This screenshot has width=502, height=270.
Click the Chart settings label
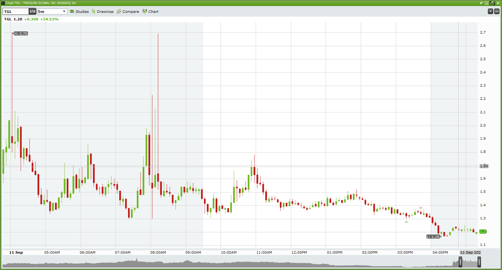(x=153, y=12)
